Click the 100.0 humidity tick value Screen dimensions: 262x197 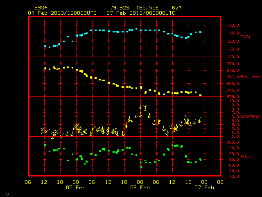[x=233, y=142]
